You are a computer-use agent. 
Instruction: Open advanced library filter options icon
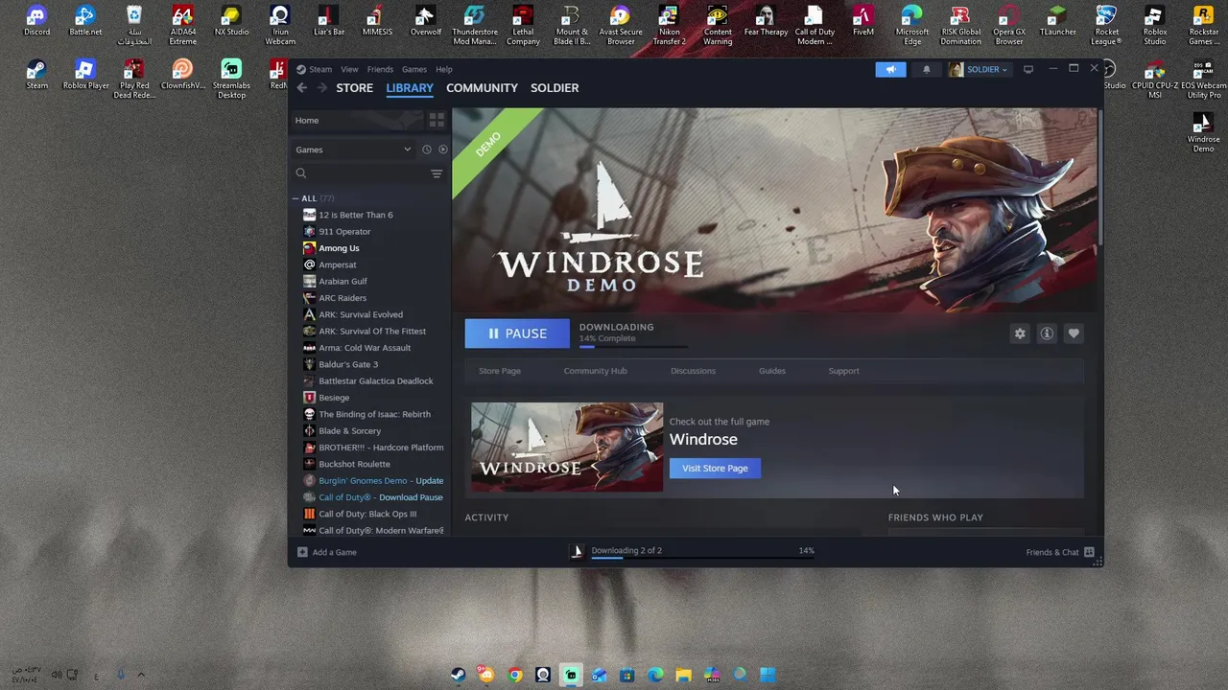click(x=437, y=173)
